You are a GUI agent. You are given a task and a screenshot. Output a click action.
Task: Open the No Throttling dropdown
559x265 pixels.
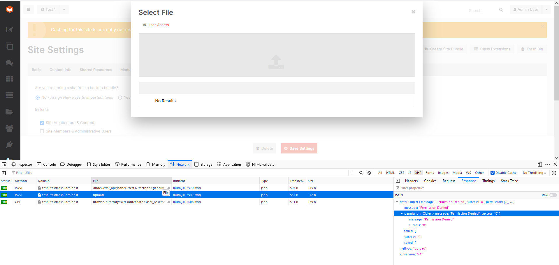coord(534,173)
